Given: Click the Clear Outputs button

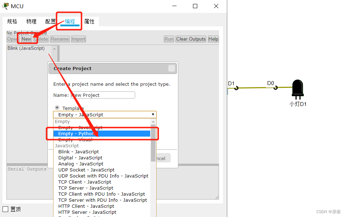Looking at the screenshot, I should 191,39.
